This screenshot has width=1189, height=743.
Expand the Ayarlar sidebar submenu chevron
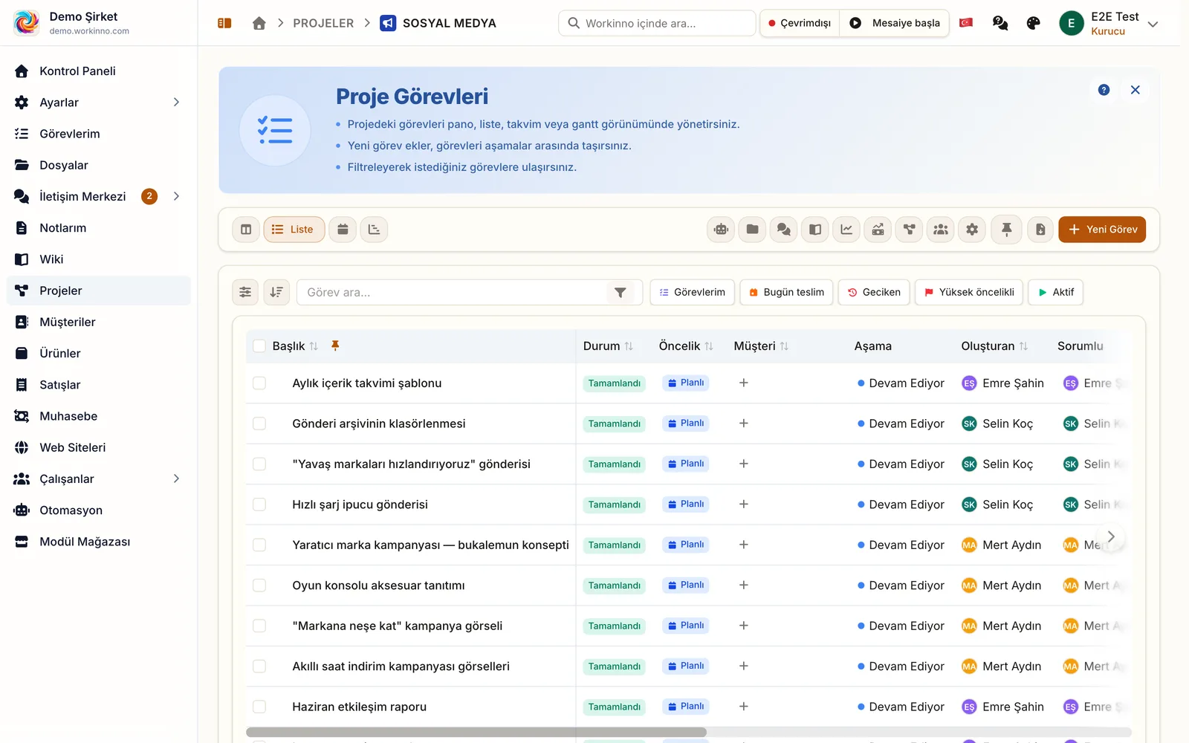[176, 103]
